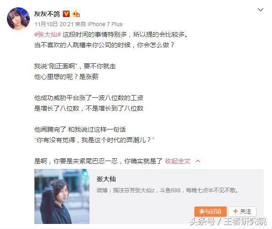The width and height of the screenshot is (272, 229).
Task: Open the #张大仙# hashtag topic
Action: click(x=48, y=34)
